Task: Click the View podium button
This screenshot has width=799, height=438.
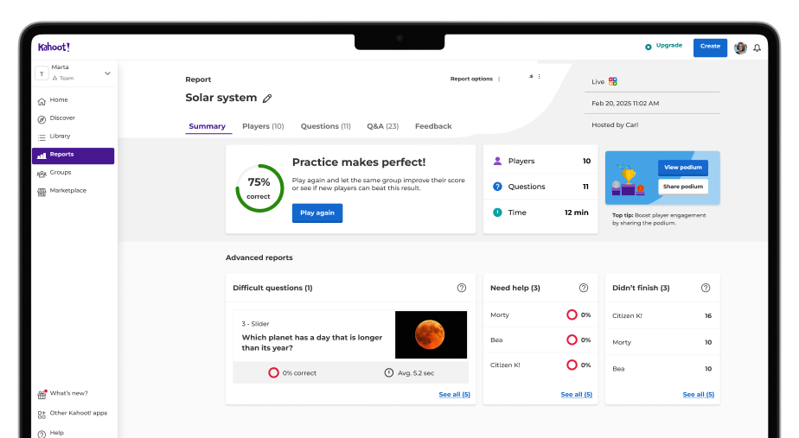Action: pos(682,168)
